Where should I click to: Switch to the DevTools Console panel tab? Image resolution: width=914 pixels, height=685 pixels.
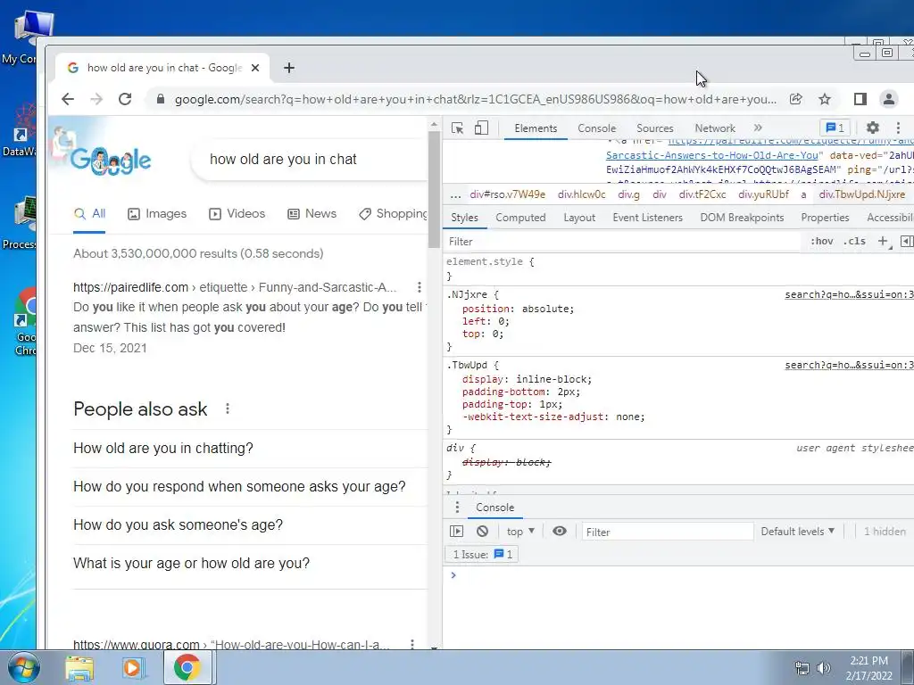coord(596,128)
